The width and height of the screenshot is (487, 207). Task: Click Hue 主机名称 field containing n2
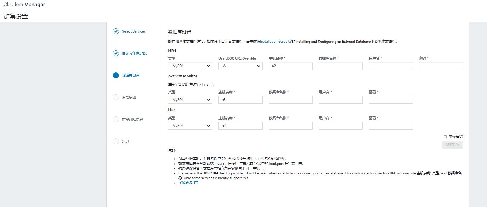pos(240,126)
